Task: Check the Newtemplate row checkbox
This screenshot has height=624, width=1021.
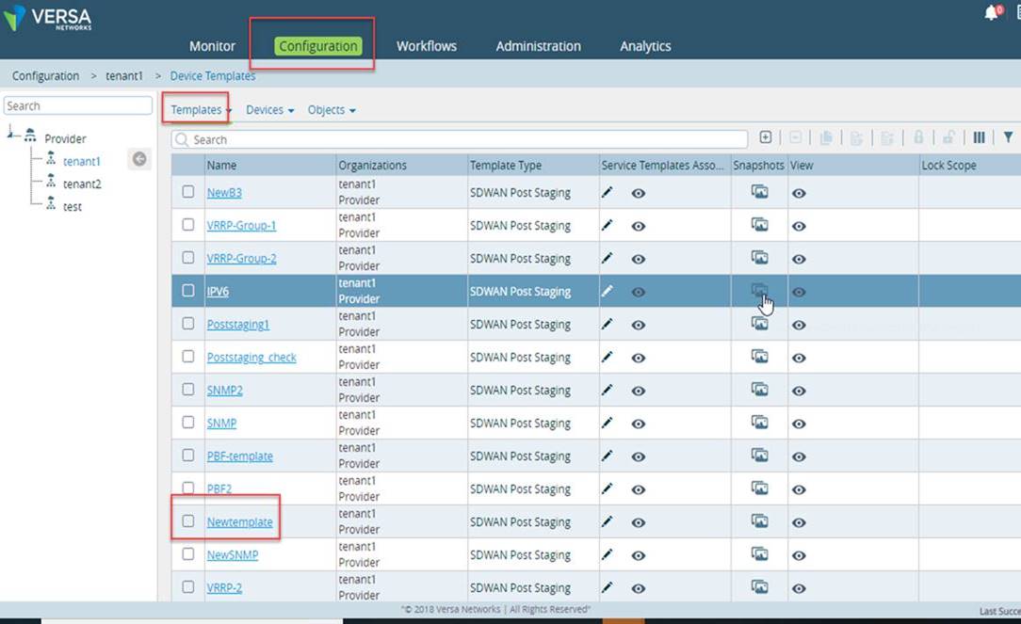Action: tap(188, 520)
